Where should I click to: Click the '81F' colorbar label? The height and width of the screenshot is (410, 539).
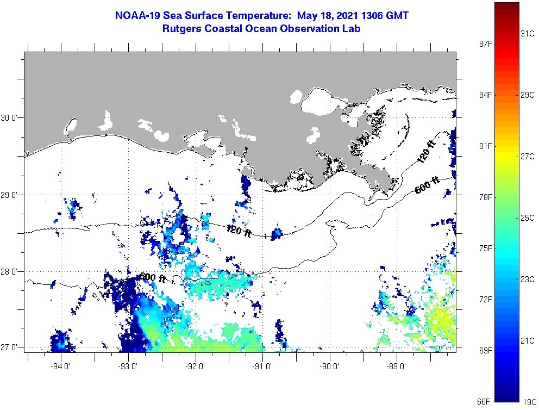click(485, 146)
